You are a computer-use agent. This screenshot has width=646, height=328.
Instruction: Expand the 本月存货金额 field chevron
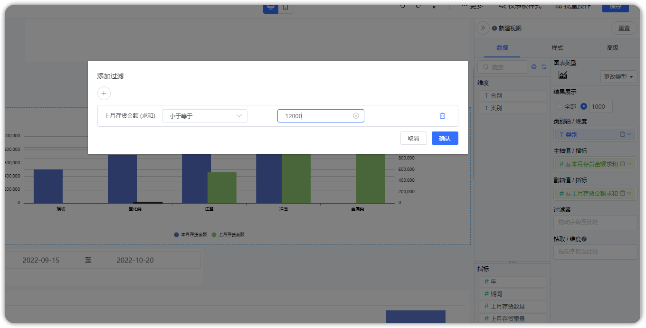[x=630, y=164]
